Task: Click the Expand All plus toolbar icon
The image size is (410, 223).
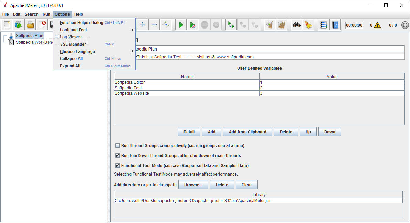Action: coord(143,25)
